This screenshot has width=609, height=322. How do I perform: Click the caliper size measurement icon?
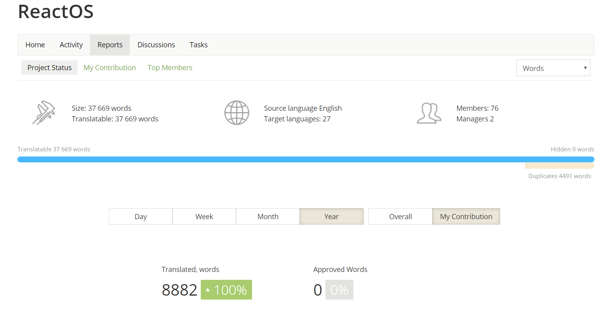(44, 113)
